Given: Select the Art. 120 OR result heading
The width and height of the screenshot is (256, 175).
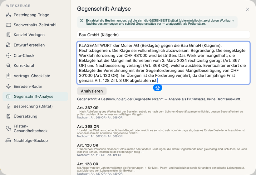Looking at the screenshot, I should point(88,145).
